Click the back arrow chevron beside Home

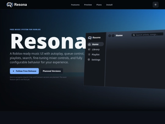110,36
